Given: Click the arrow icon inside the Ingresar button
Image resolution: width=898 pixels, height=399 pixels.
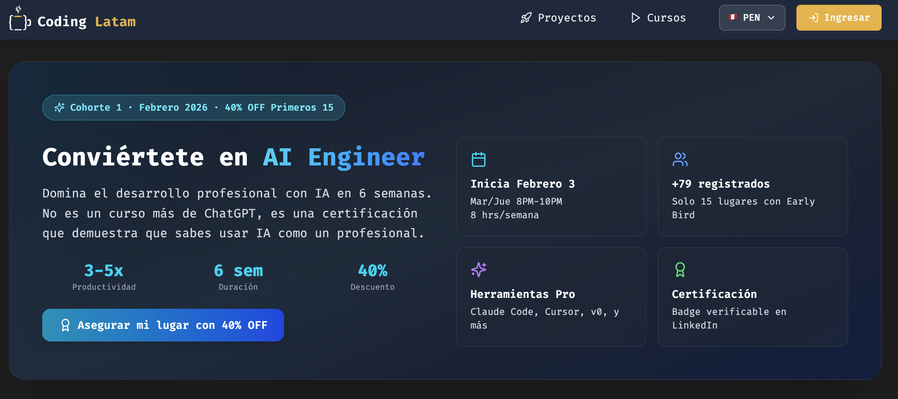Looking at the screenshot, I should pos(814,17).
